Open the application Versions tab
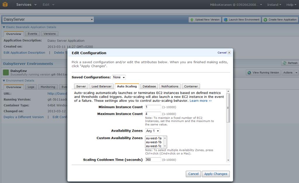 pos(50,34)
